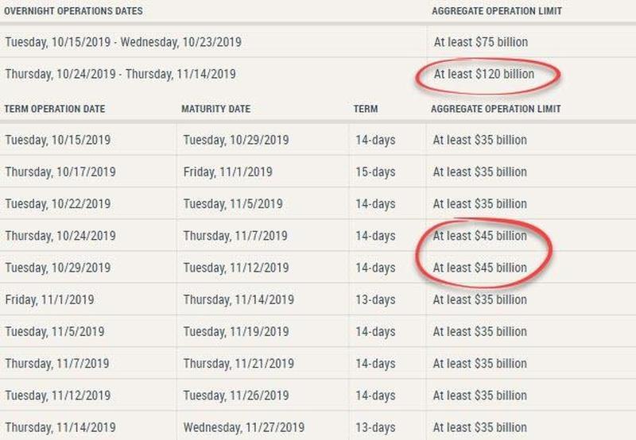Select the 13-days term for Thursday, 11/14/2019

pyautogui.click(x=375, y=427)
